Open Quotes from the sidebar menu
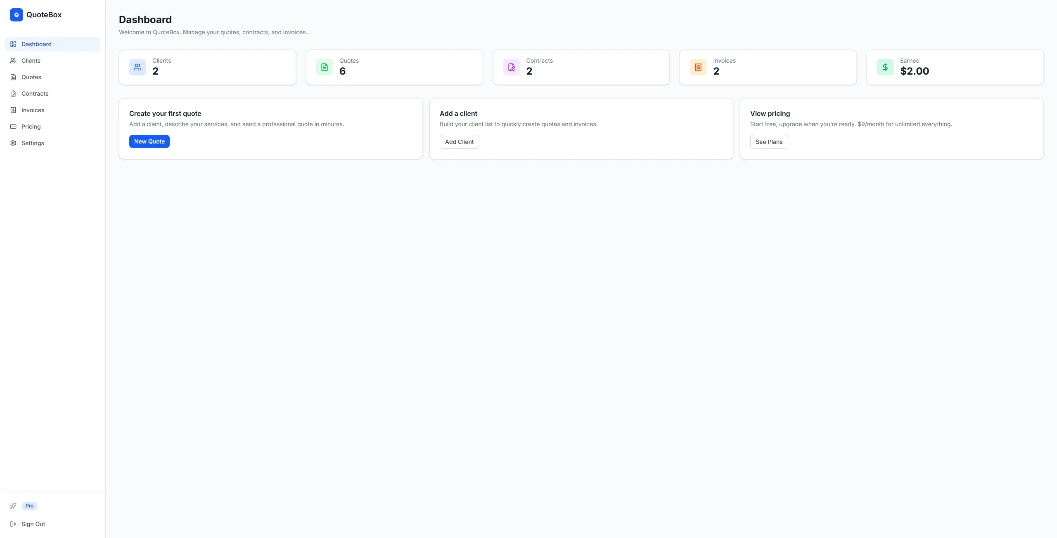Viewport: 1057px width, 538px height. (x=52, y=77)
